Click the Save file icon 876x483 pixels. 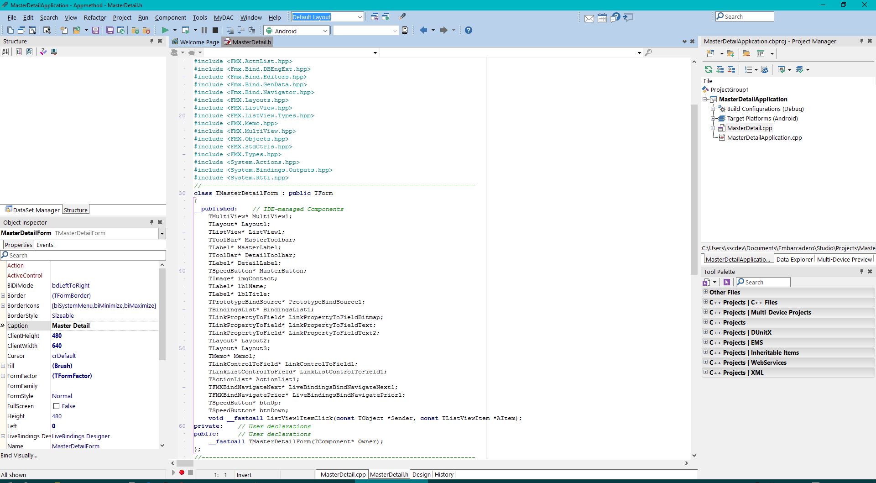pyautogui.click(x=95, y=31)
